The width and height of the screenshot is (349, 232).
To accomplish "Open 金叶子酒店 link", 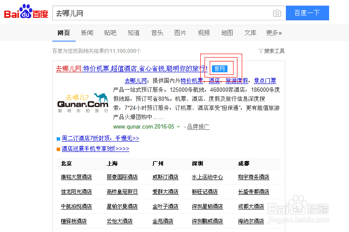I will [x=165, y=206].
